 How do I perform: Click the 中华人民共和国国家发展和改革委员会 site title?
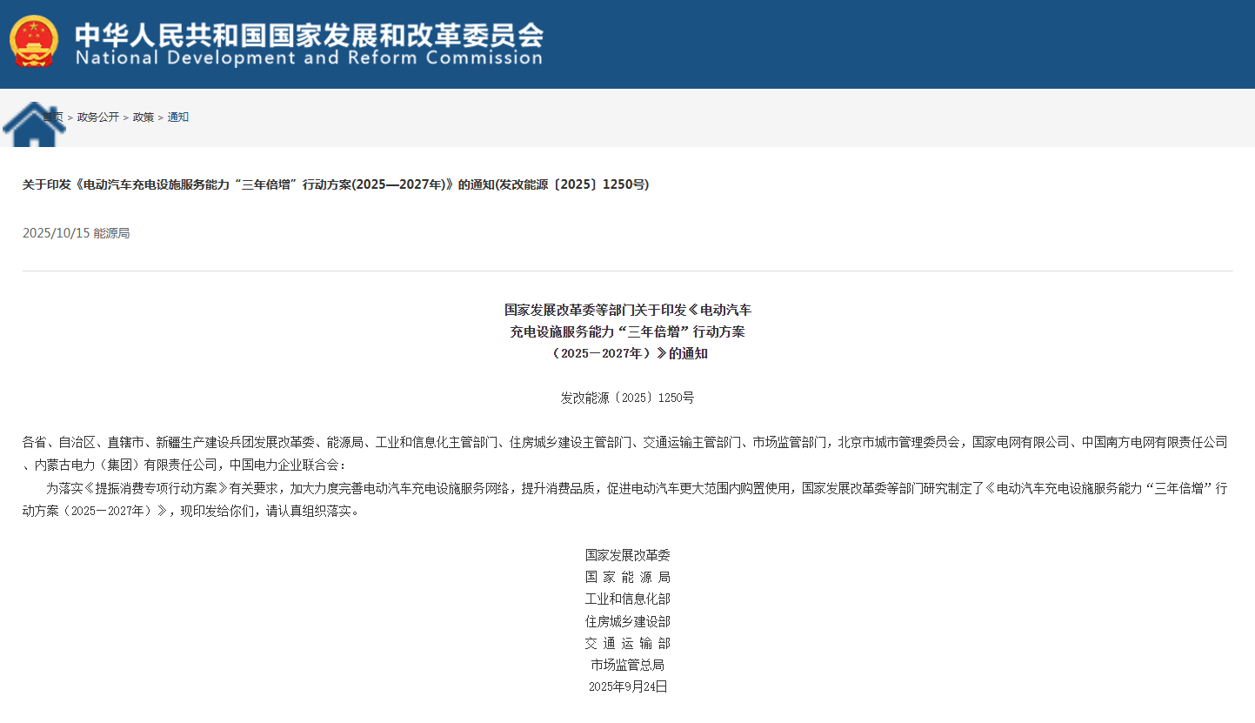pos(309,33)
